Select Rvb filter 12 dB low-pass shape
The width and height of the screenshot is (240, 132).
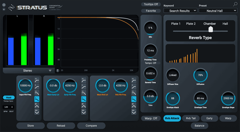click(134, 93)
